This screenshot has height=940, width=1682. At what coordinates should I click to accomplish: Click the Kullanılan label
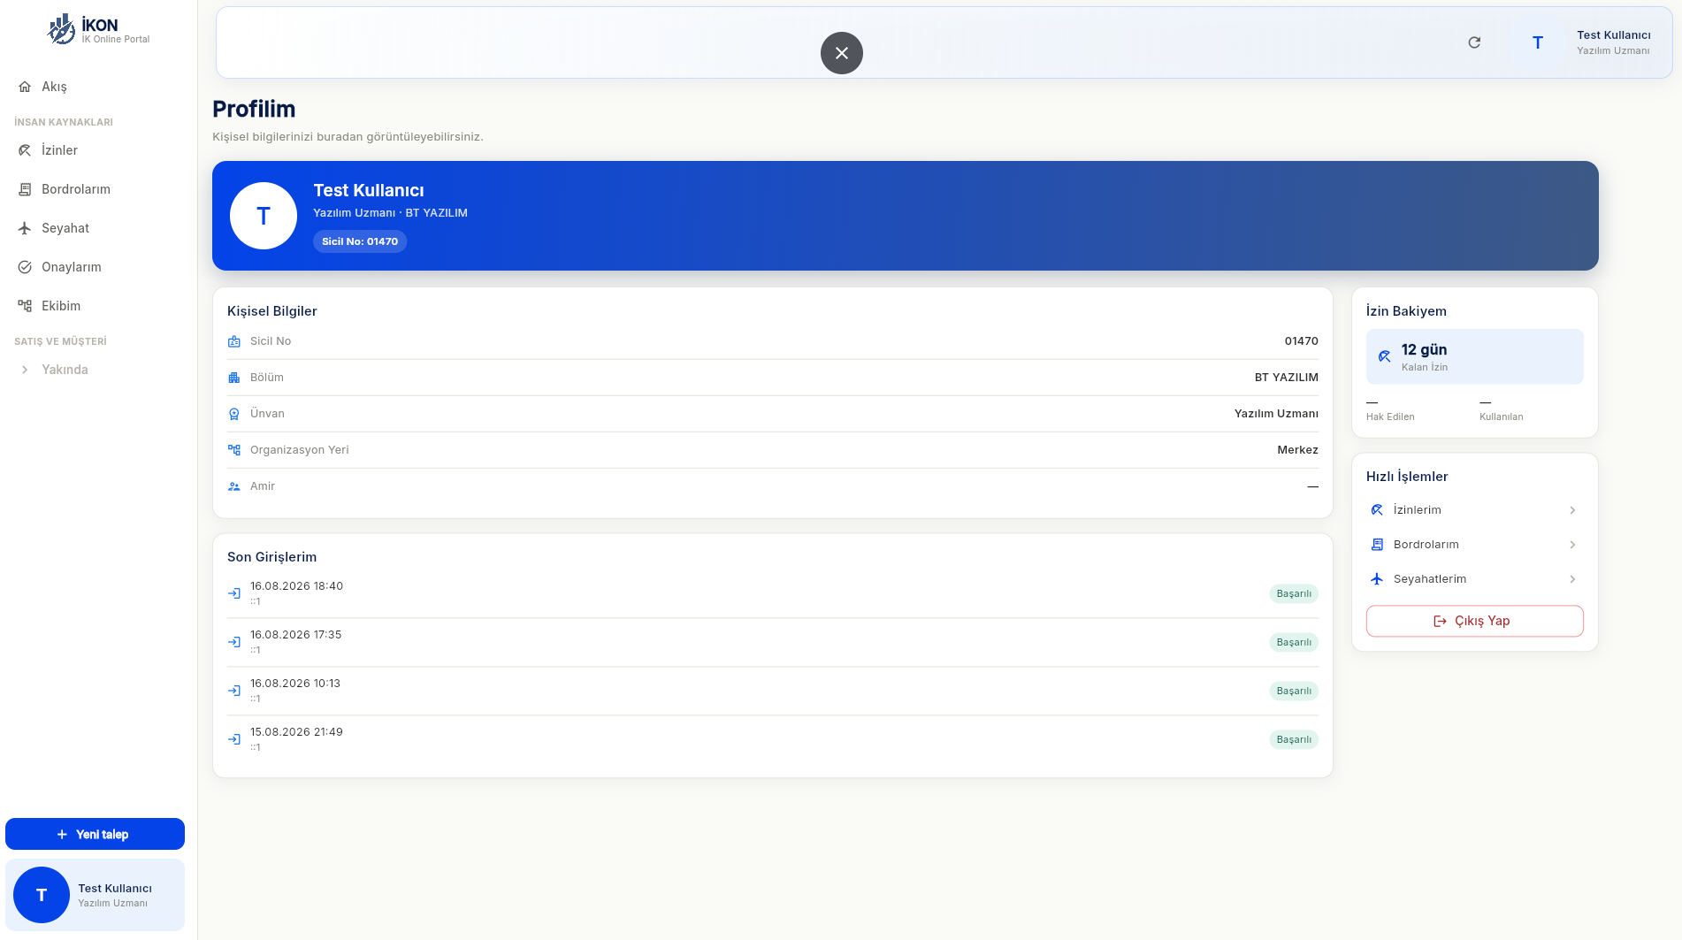tap(1502, 417)
